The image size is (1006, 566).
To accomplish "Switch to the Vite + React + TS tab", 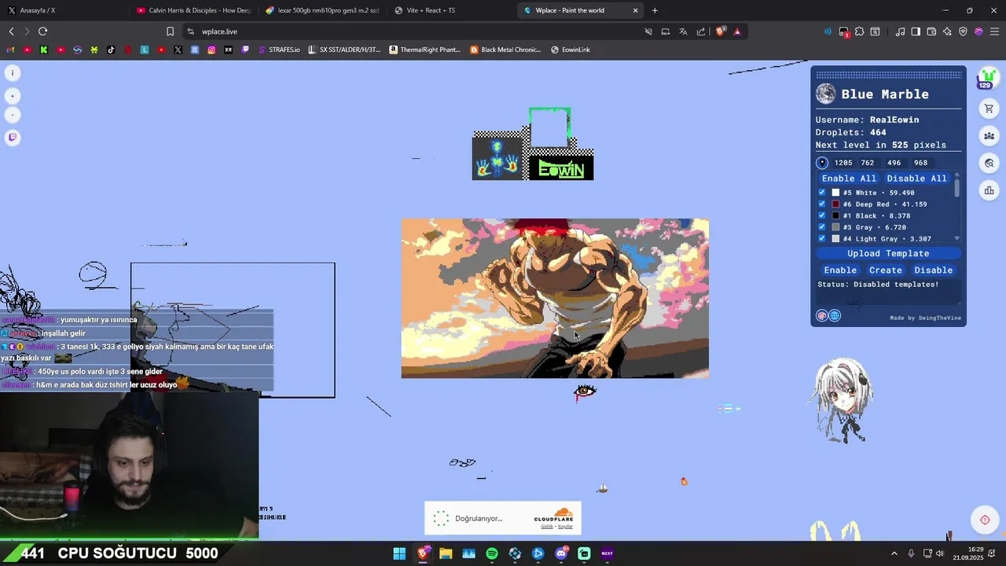I will pyautogui.click(x=452, y=10).
